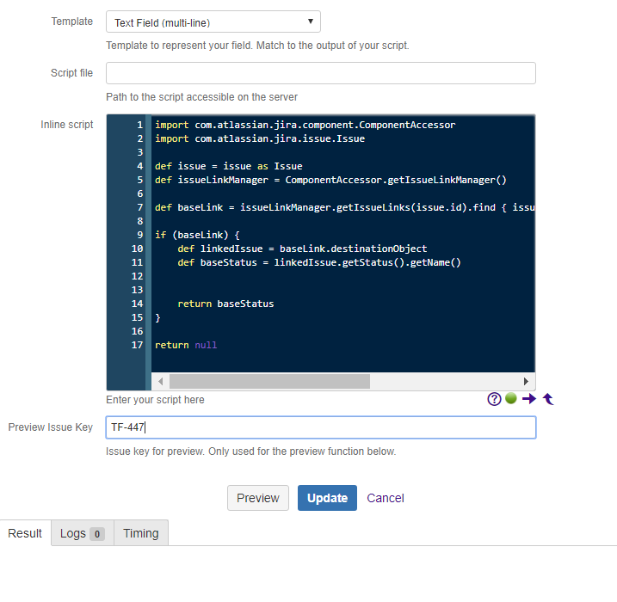
Task: Click the 'return baseStatus' code line
Action: tap(225, 304)
